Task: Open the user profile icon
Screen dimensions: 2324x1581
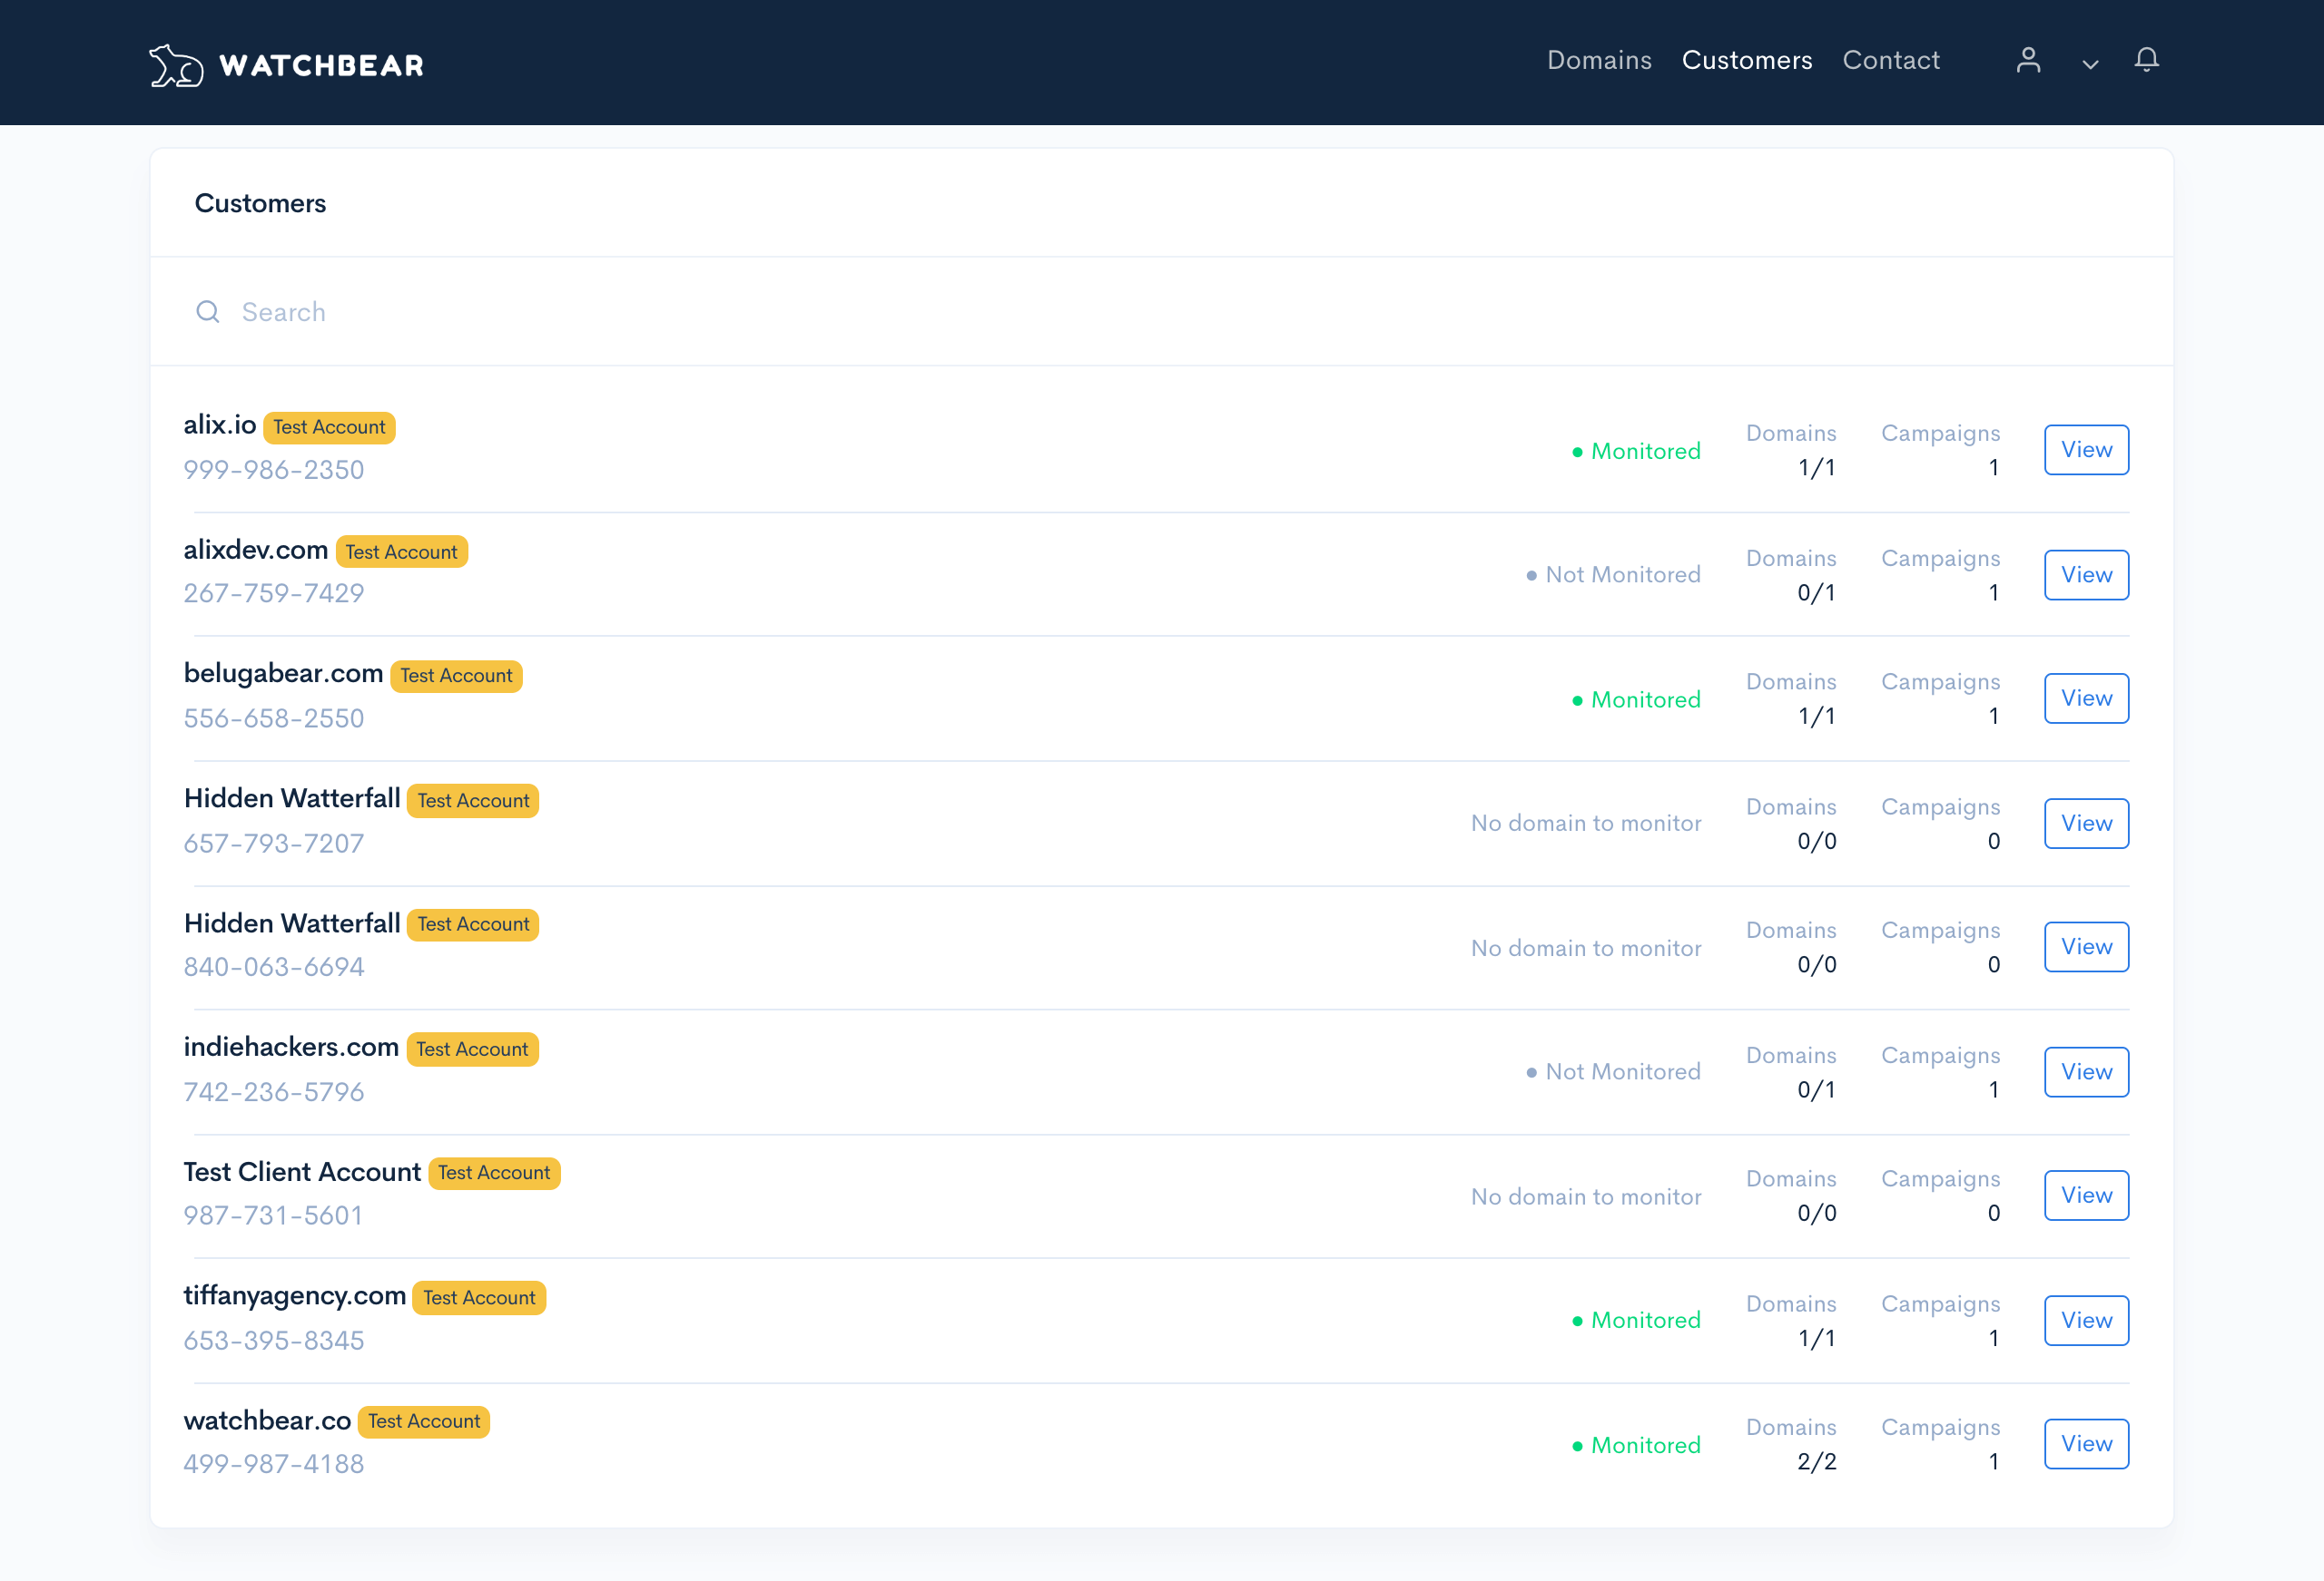Action: click(2028, 61)
